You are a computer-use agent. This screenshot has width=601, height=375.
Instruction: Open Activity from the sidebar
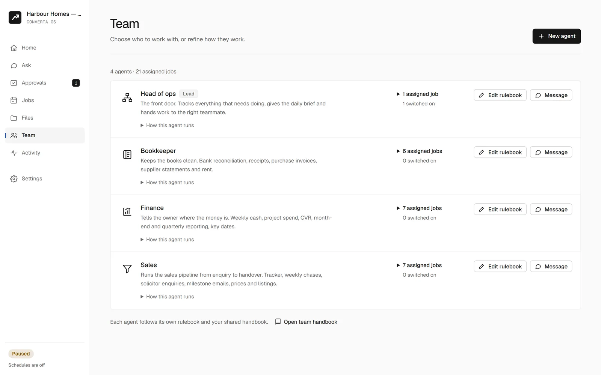45,153
